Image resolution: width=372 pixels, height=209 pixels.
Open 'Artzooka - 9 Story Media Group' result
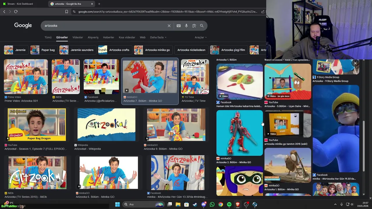(x=336, y=67)
